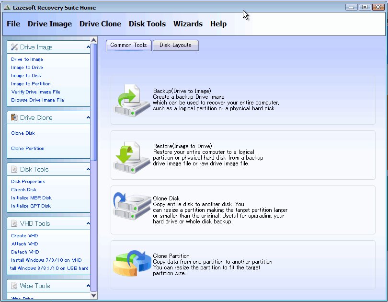Open the Drive Clone menu
Image resolution: width=388 pixels, height=302 pixels.
(x=100, y=24)
